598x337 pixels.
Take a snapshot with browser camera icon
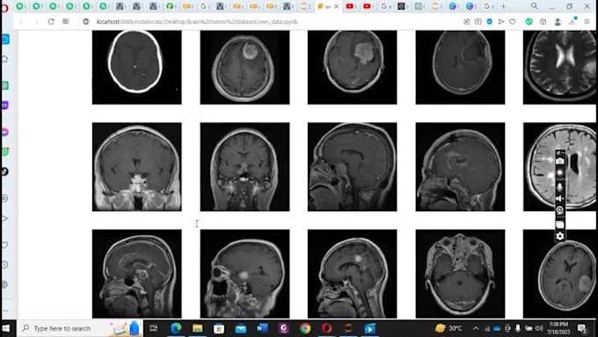pyautogui.click(x=478, y=22)
